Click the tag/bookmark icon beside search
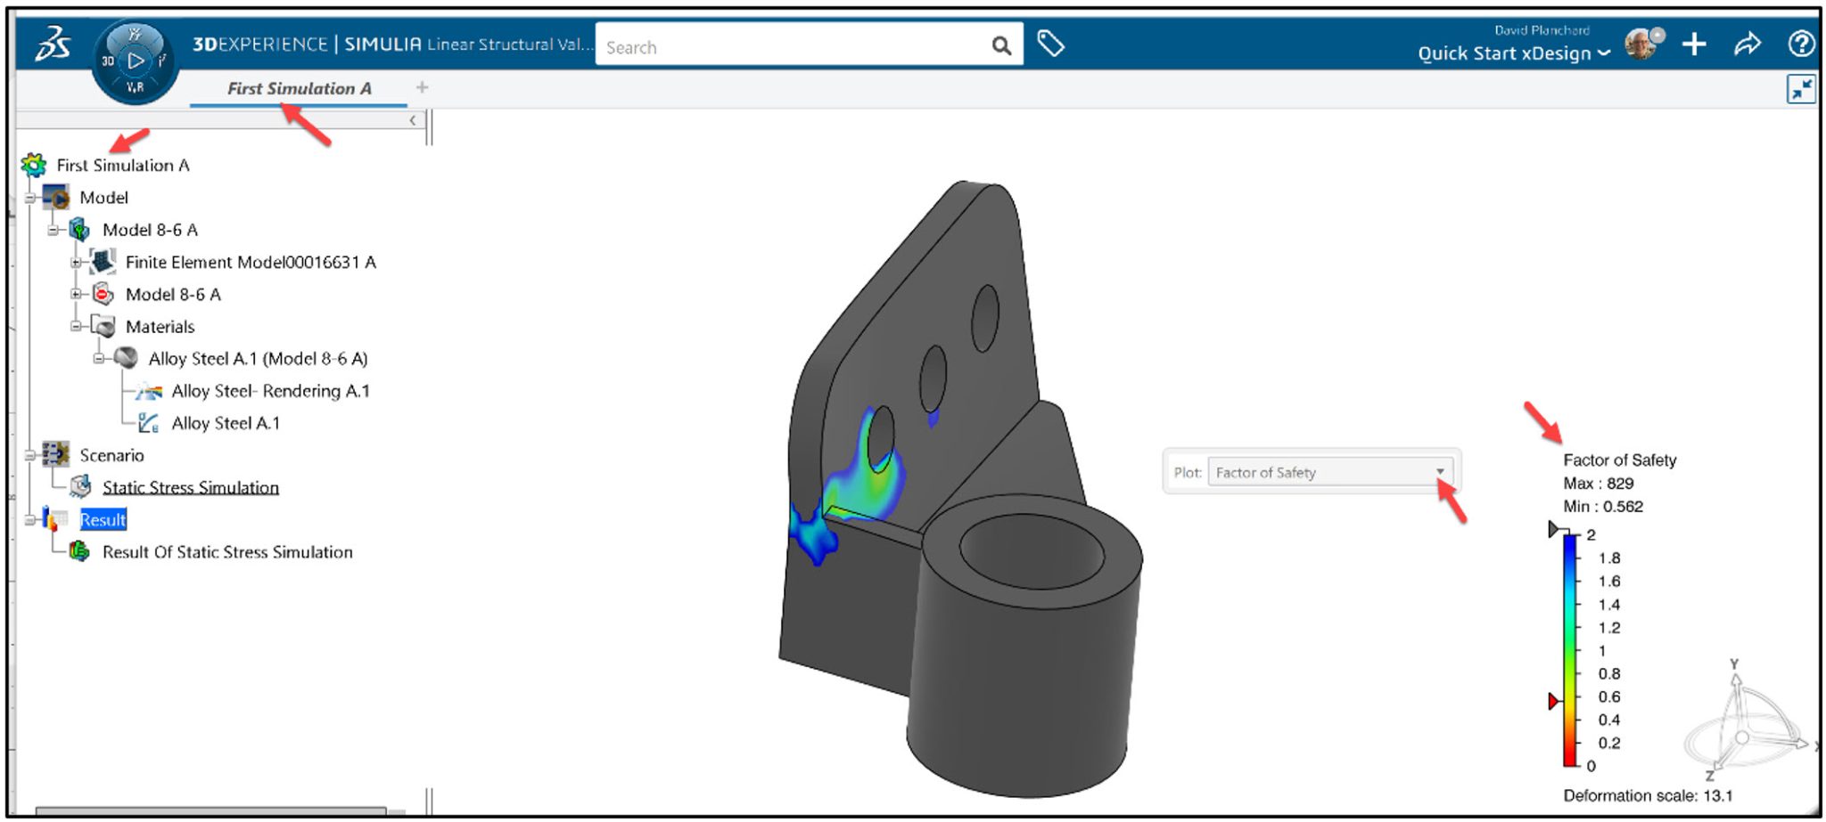1826x822 pixels. [x=1052, y=43]
